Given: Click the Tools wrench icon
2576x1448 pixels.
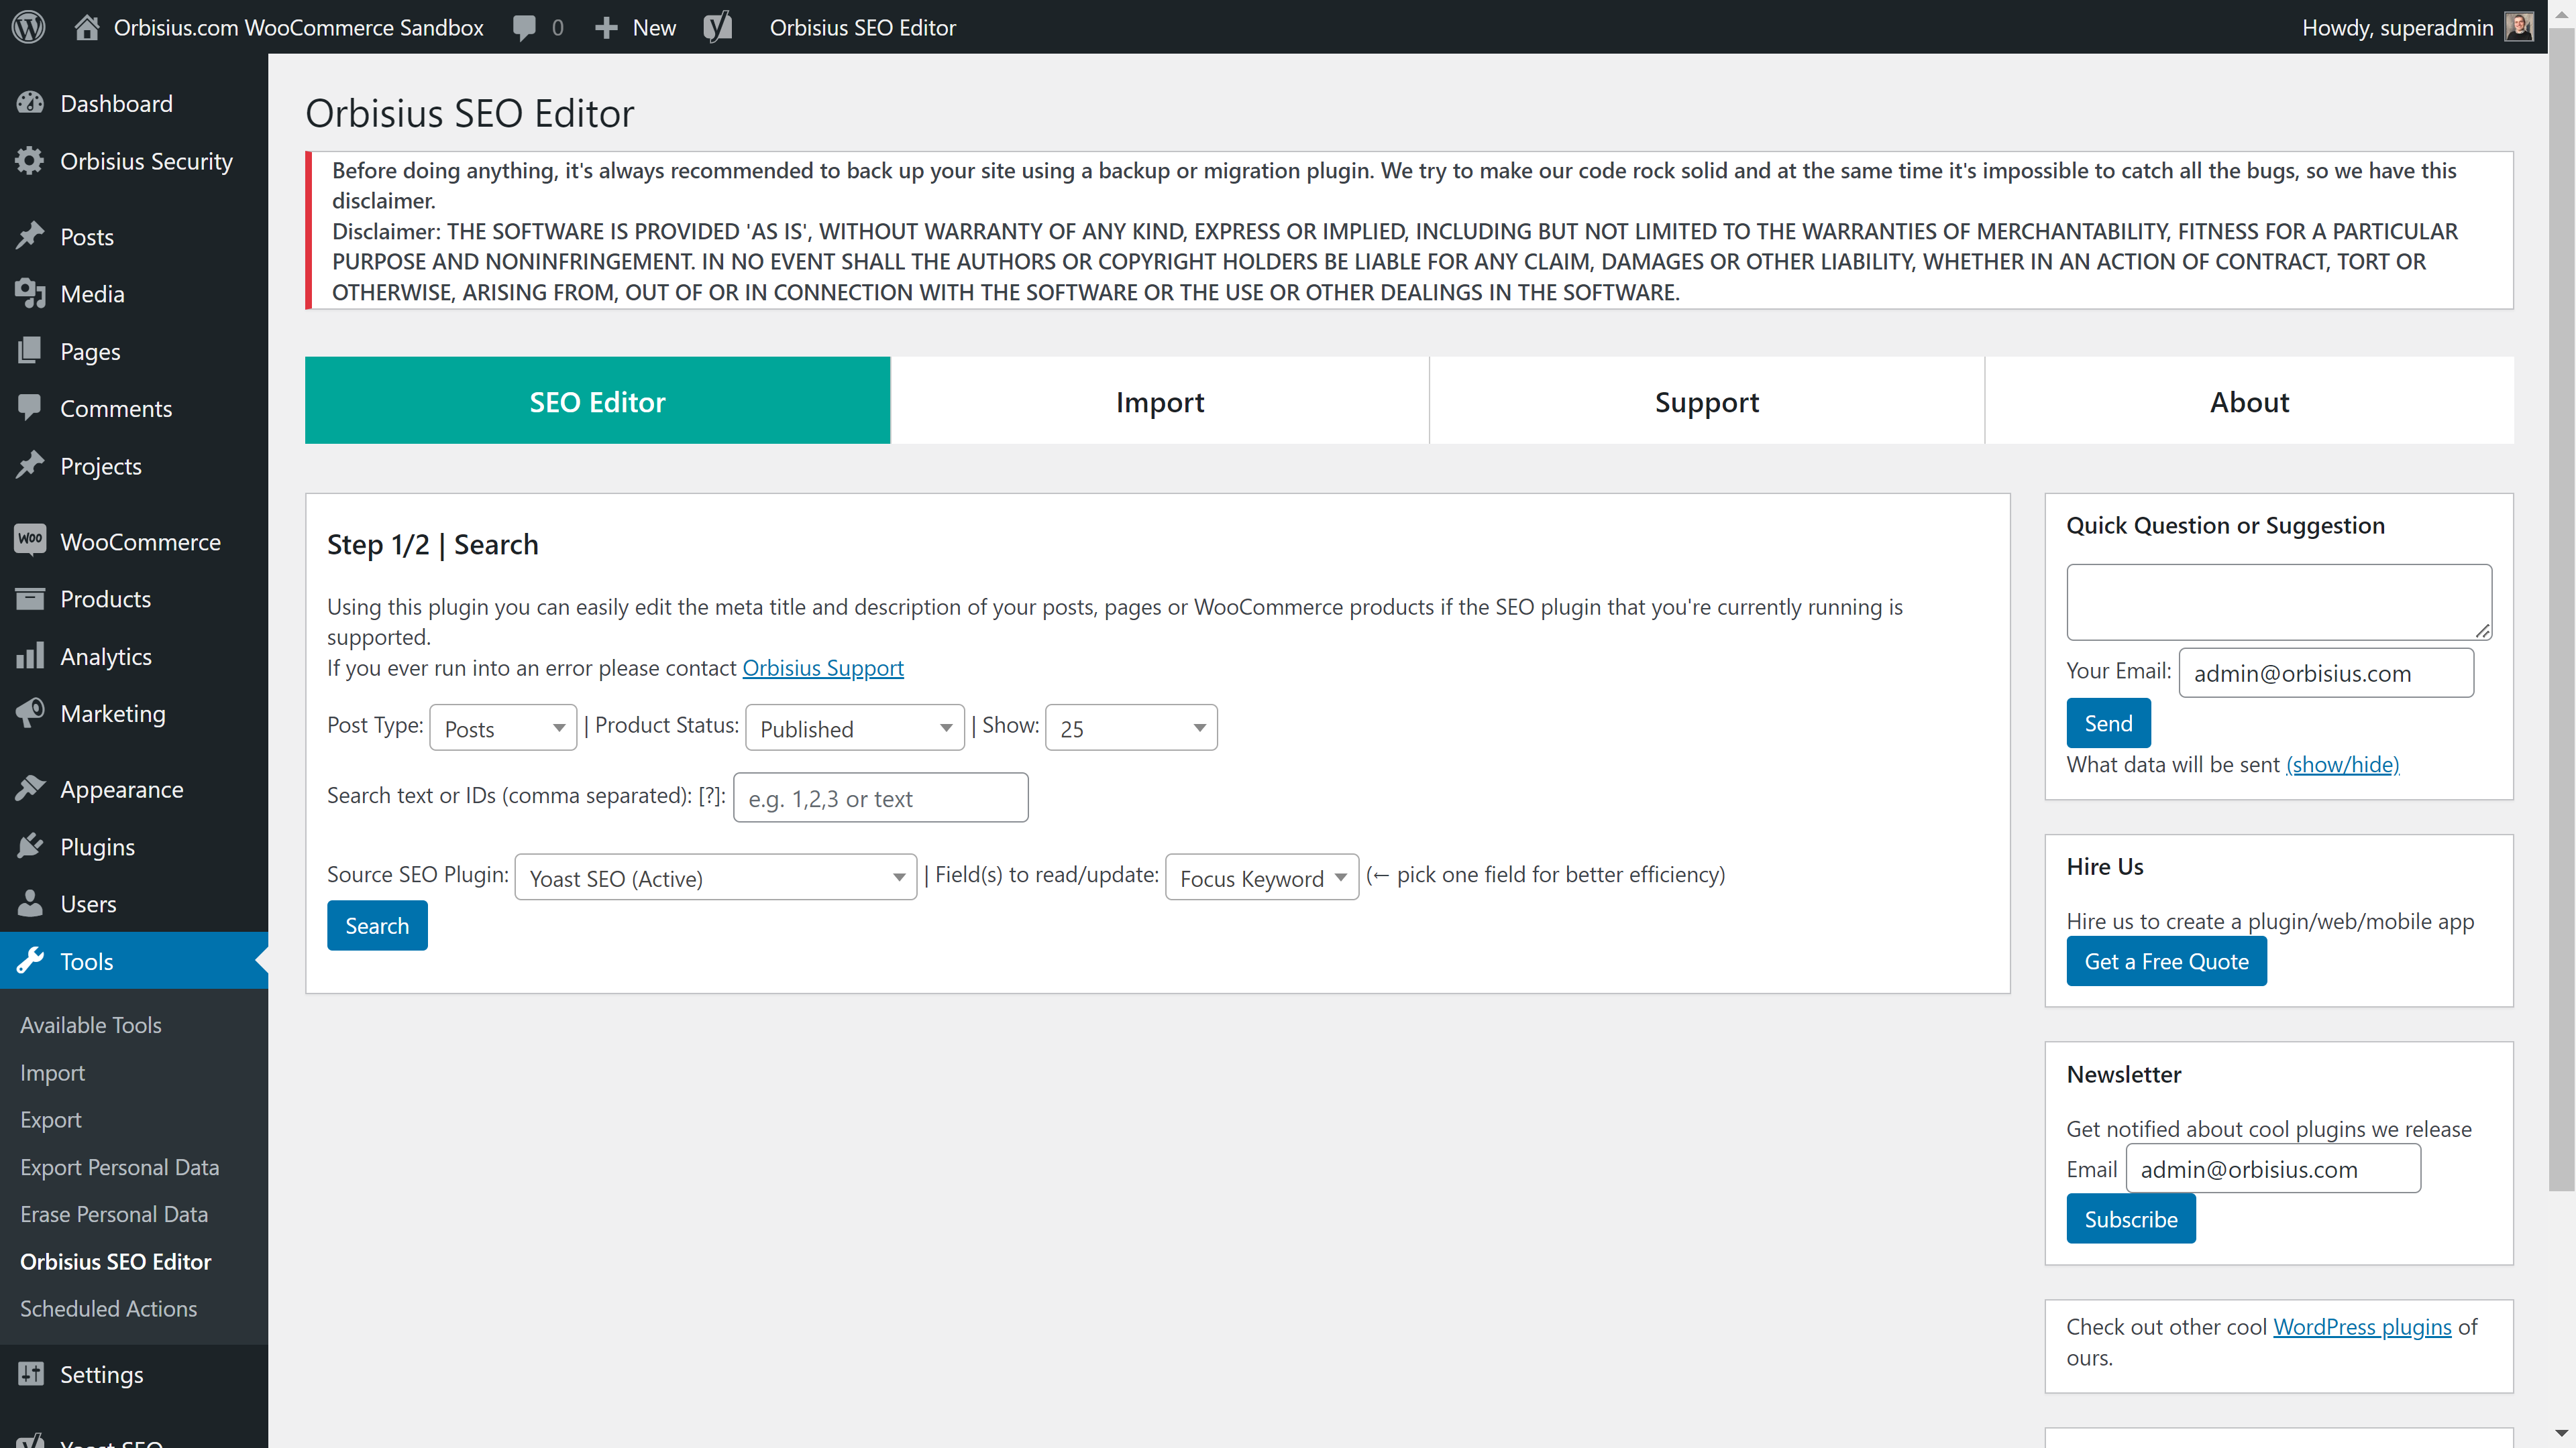Looking at the screenshot, I should 30,961.
